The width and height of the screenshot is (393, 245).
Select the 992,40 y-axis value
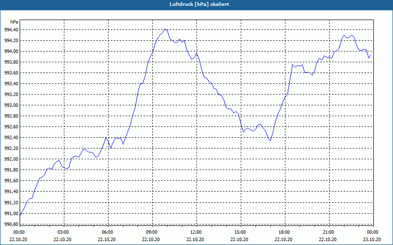[11, 138]
